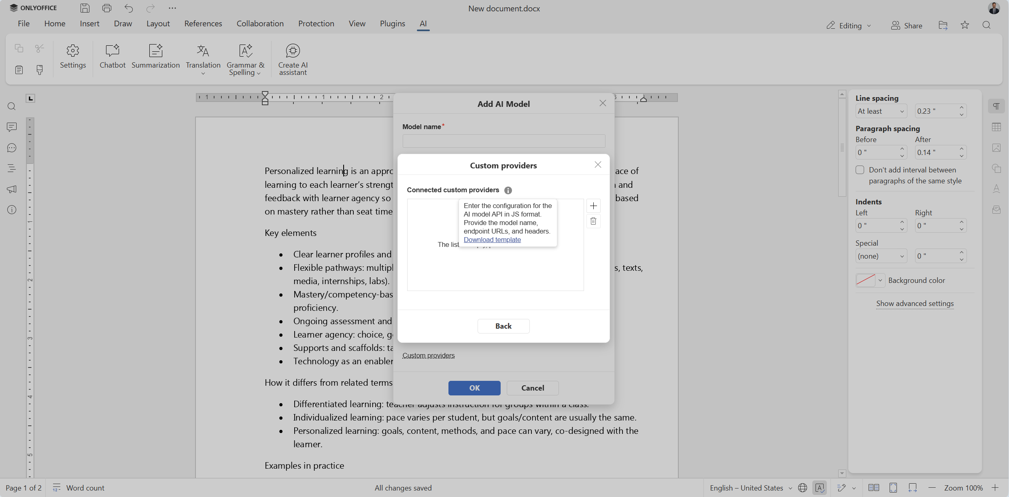The height and width of the screenshot is (497, 1009).
Task: Delete custom provider with trash icon
Action: point(593,221)
